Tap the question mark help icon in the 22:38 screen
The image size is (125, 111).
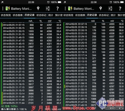[x=120, y=9]
